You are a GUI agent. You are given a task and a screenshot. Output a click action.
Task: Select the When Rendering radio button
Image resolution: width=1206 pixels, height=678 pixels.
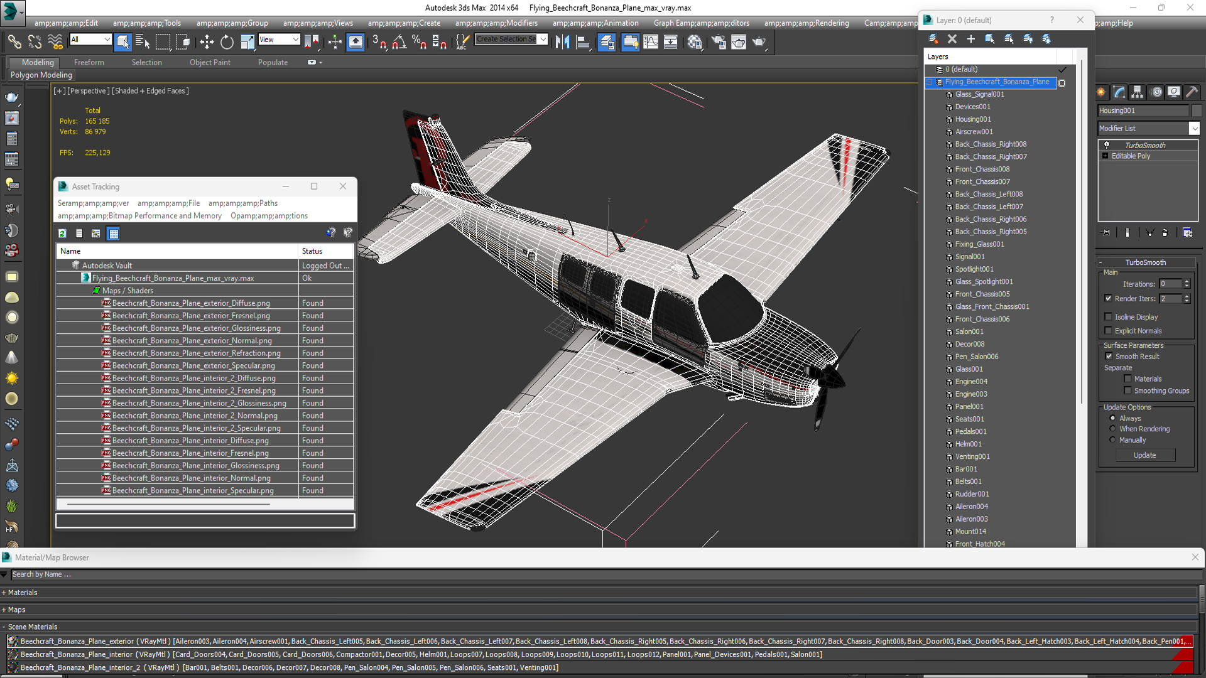point(1112,429)
